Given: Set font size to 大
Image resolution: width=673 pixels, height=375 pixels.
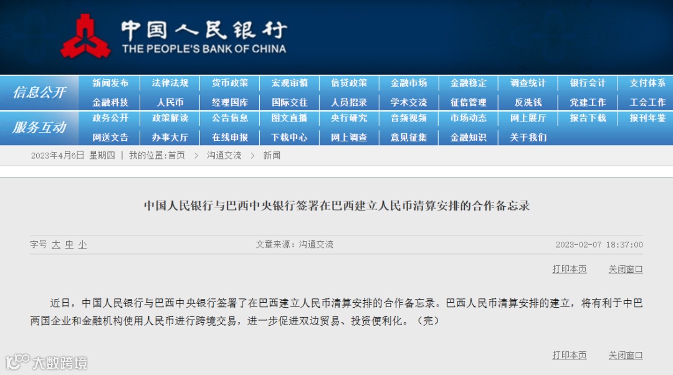Looking at the screenshot, I should point(56,245).
